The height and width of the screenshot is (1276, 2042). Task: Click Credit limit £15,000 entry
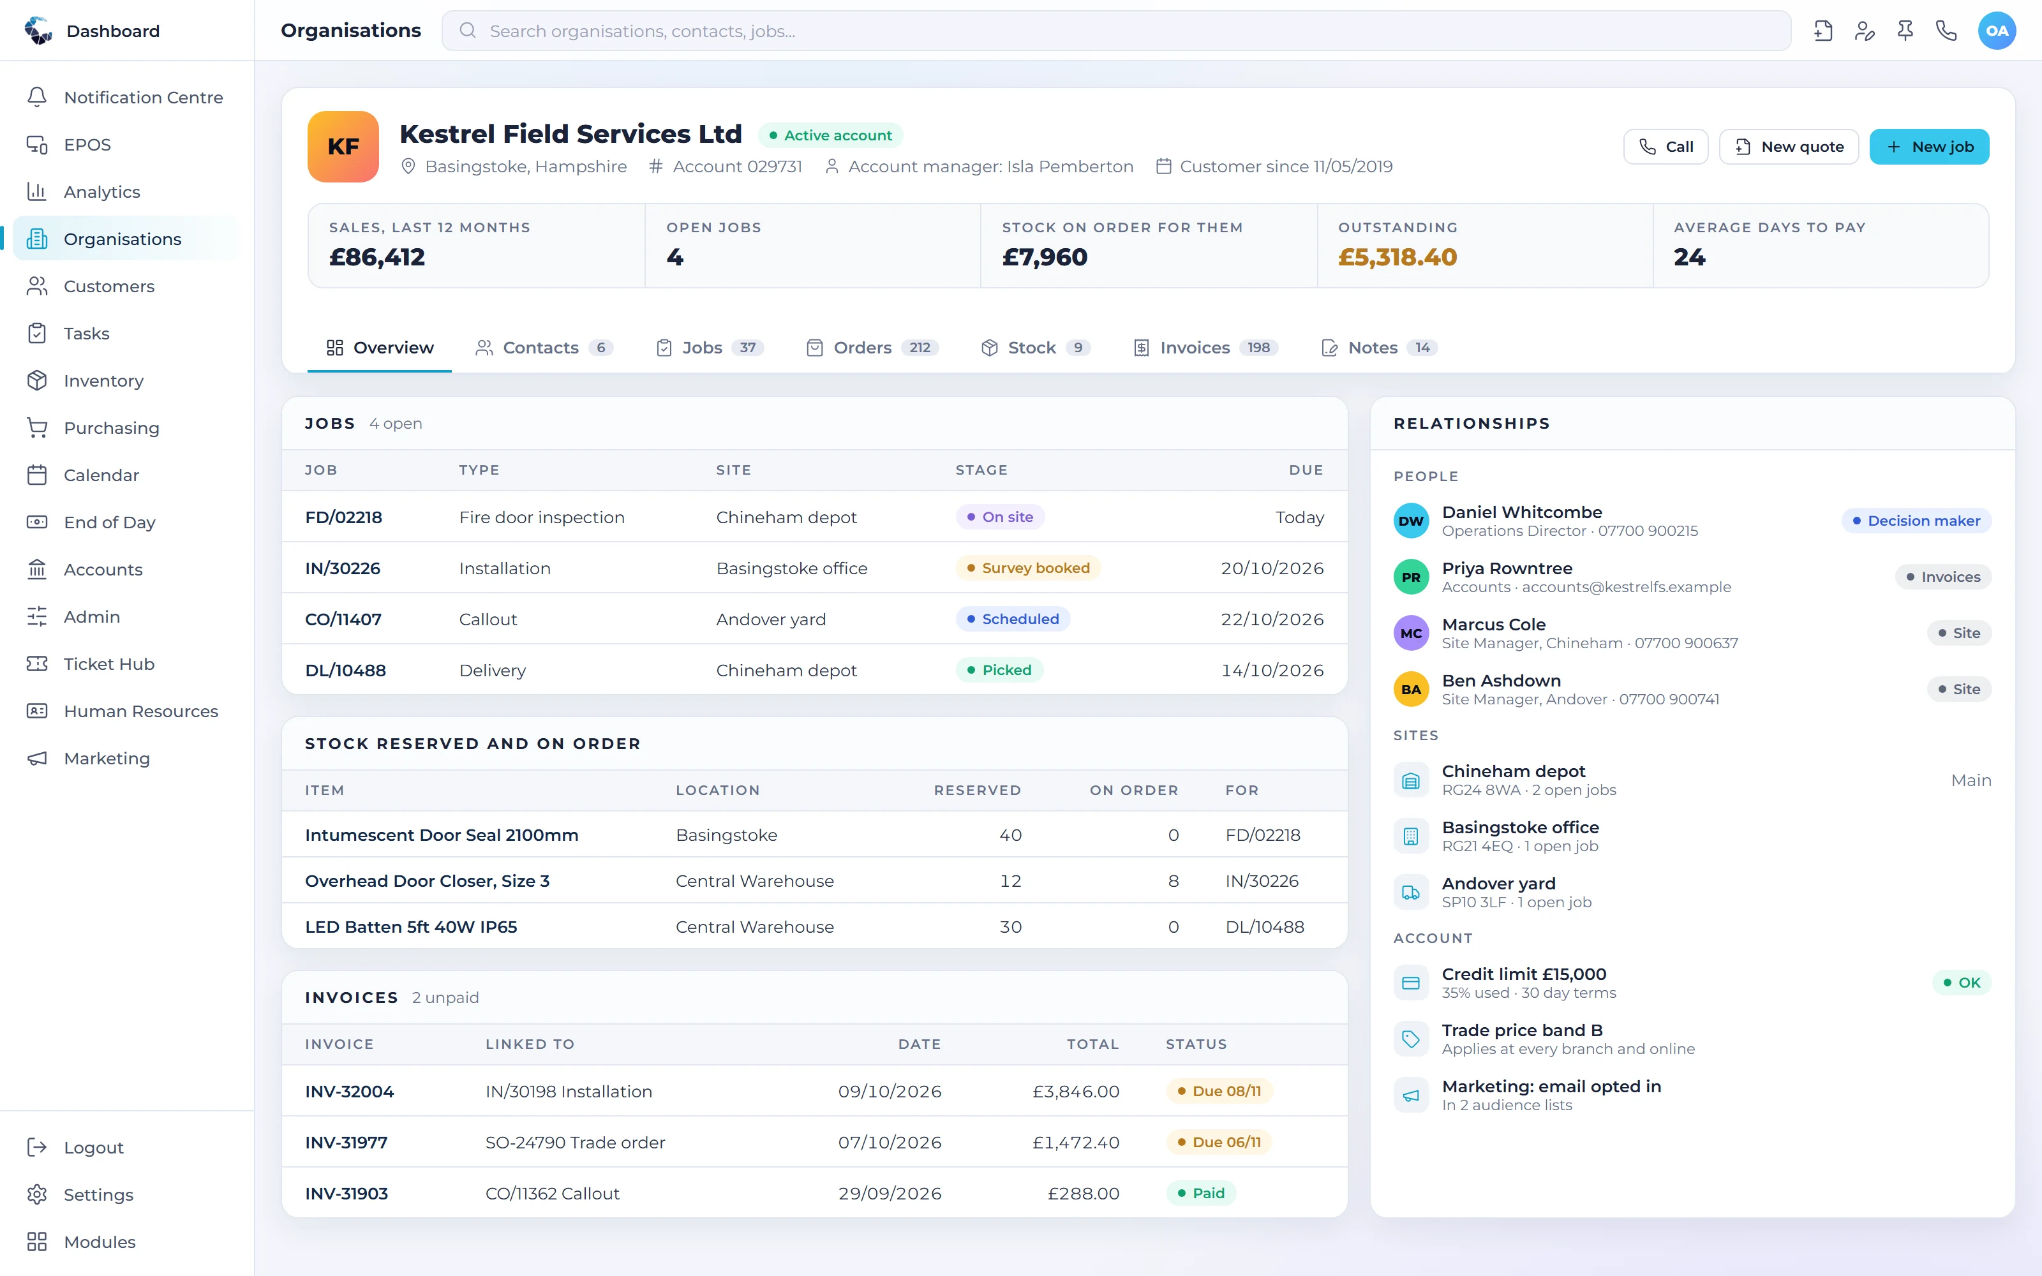pyautogui.click(x=1692, y=983)
